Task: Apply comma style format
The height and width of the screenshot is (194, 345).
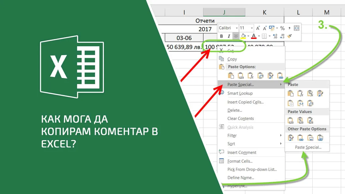Action: coord(290,28)
